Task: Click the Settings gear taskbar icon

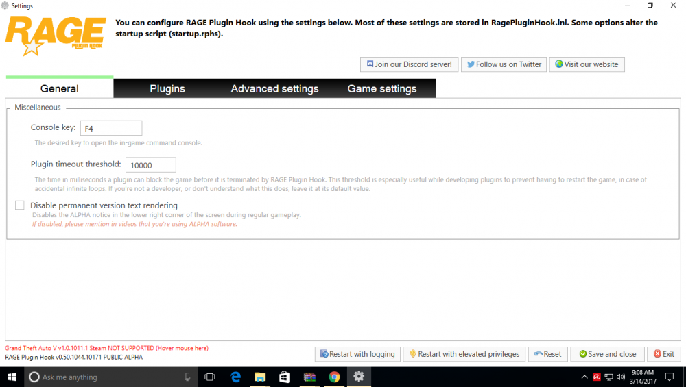Action: pos(359,377)
